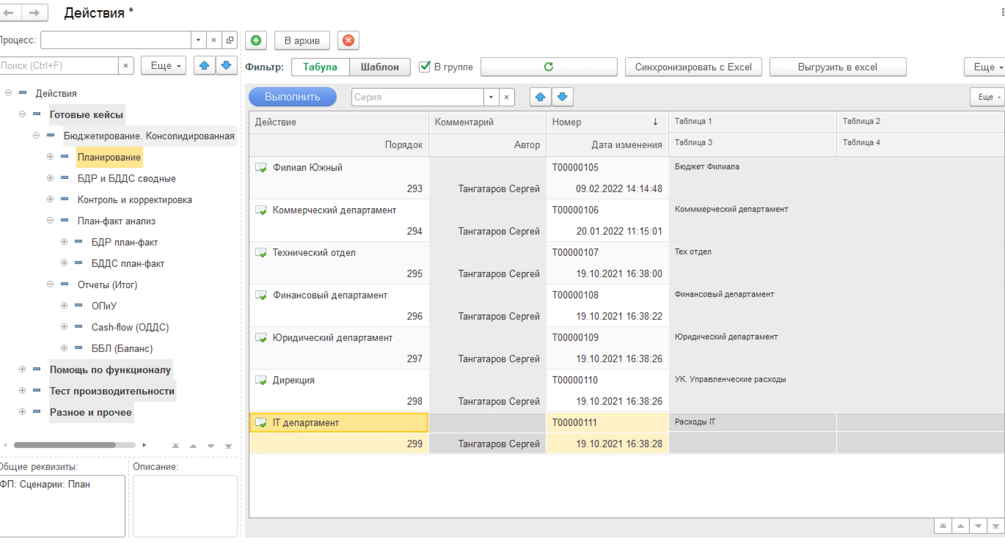1005x544 pixels.
Task: Click the green refresh button
Action: tap(549, 67)
